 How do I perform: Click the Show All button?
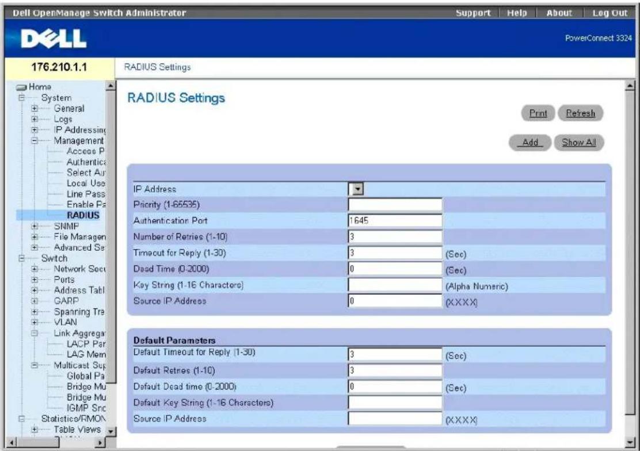(578, 143)
